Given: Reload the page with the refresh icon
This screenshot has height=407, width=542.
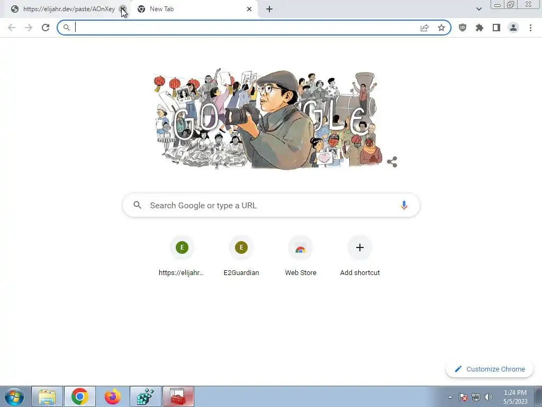Looking at the screenshot, I should (46, 28).
